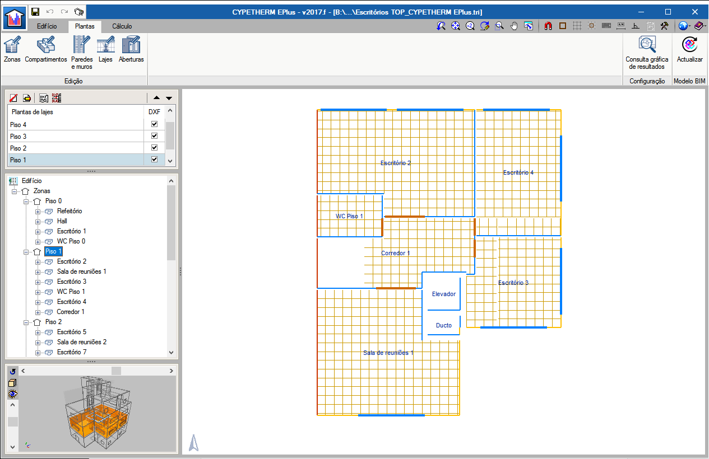The image size is (709, 459).
Task: Click the Actualizar BIM model icon
Action: (x=689, y=49)
